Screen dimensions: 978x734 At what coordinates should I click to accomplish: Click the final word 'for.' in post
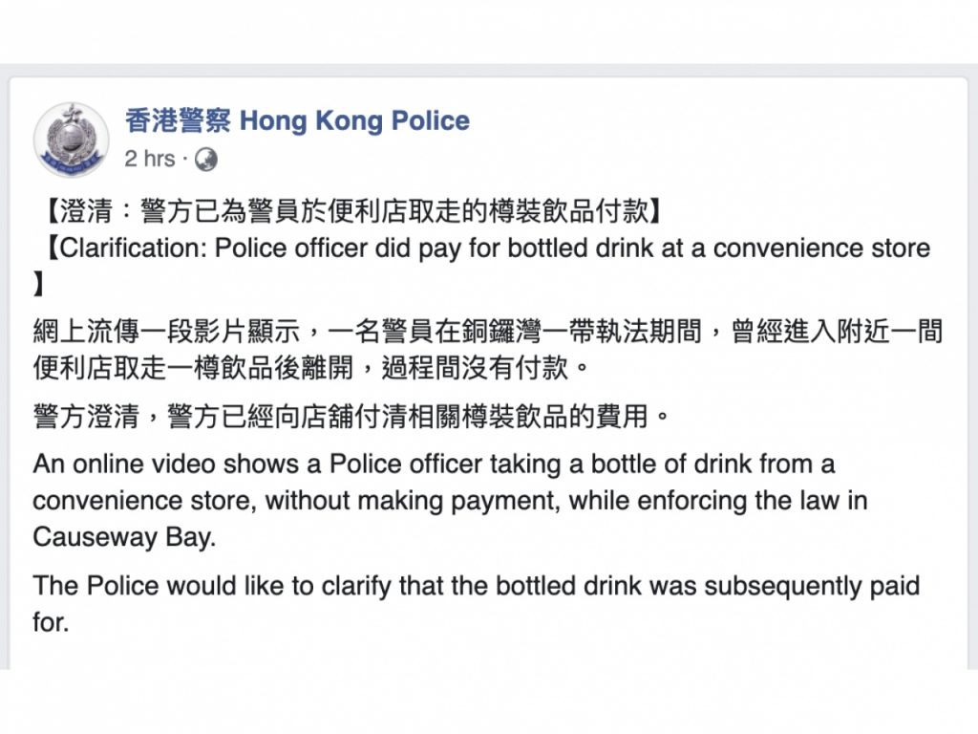point(51,622)
